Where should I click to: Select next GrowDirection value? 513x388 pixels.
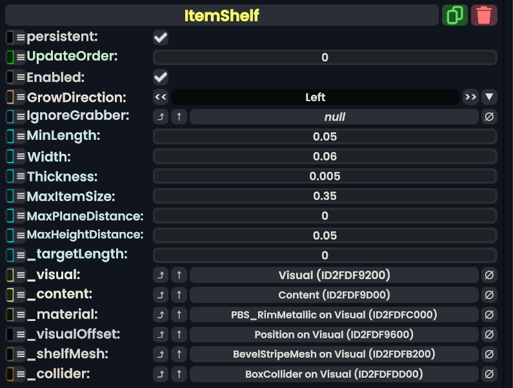pos(470,97)
